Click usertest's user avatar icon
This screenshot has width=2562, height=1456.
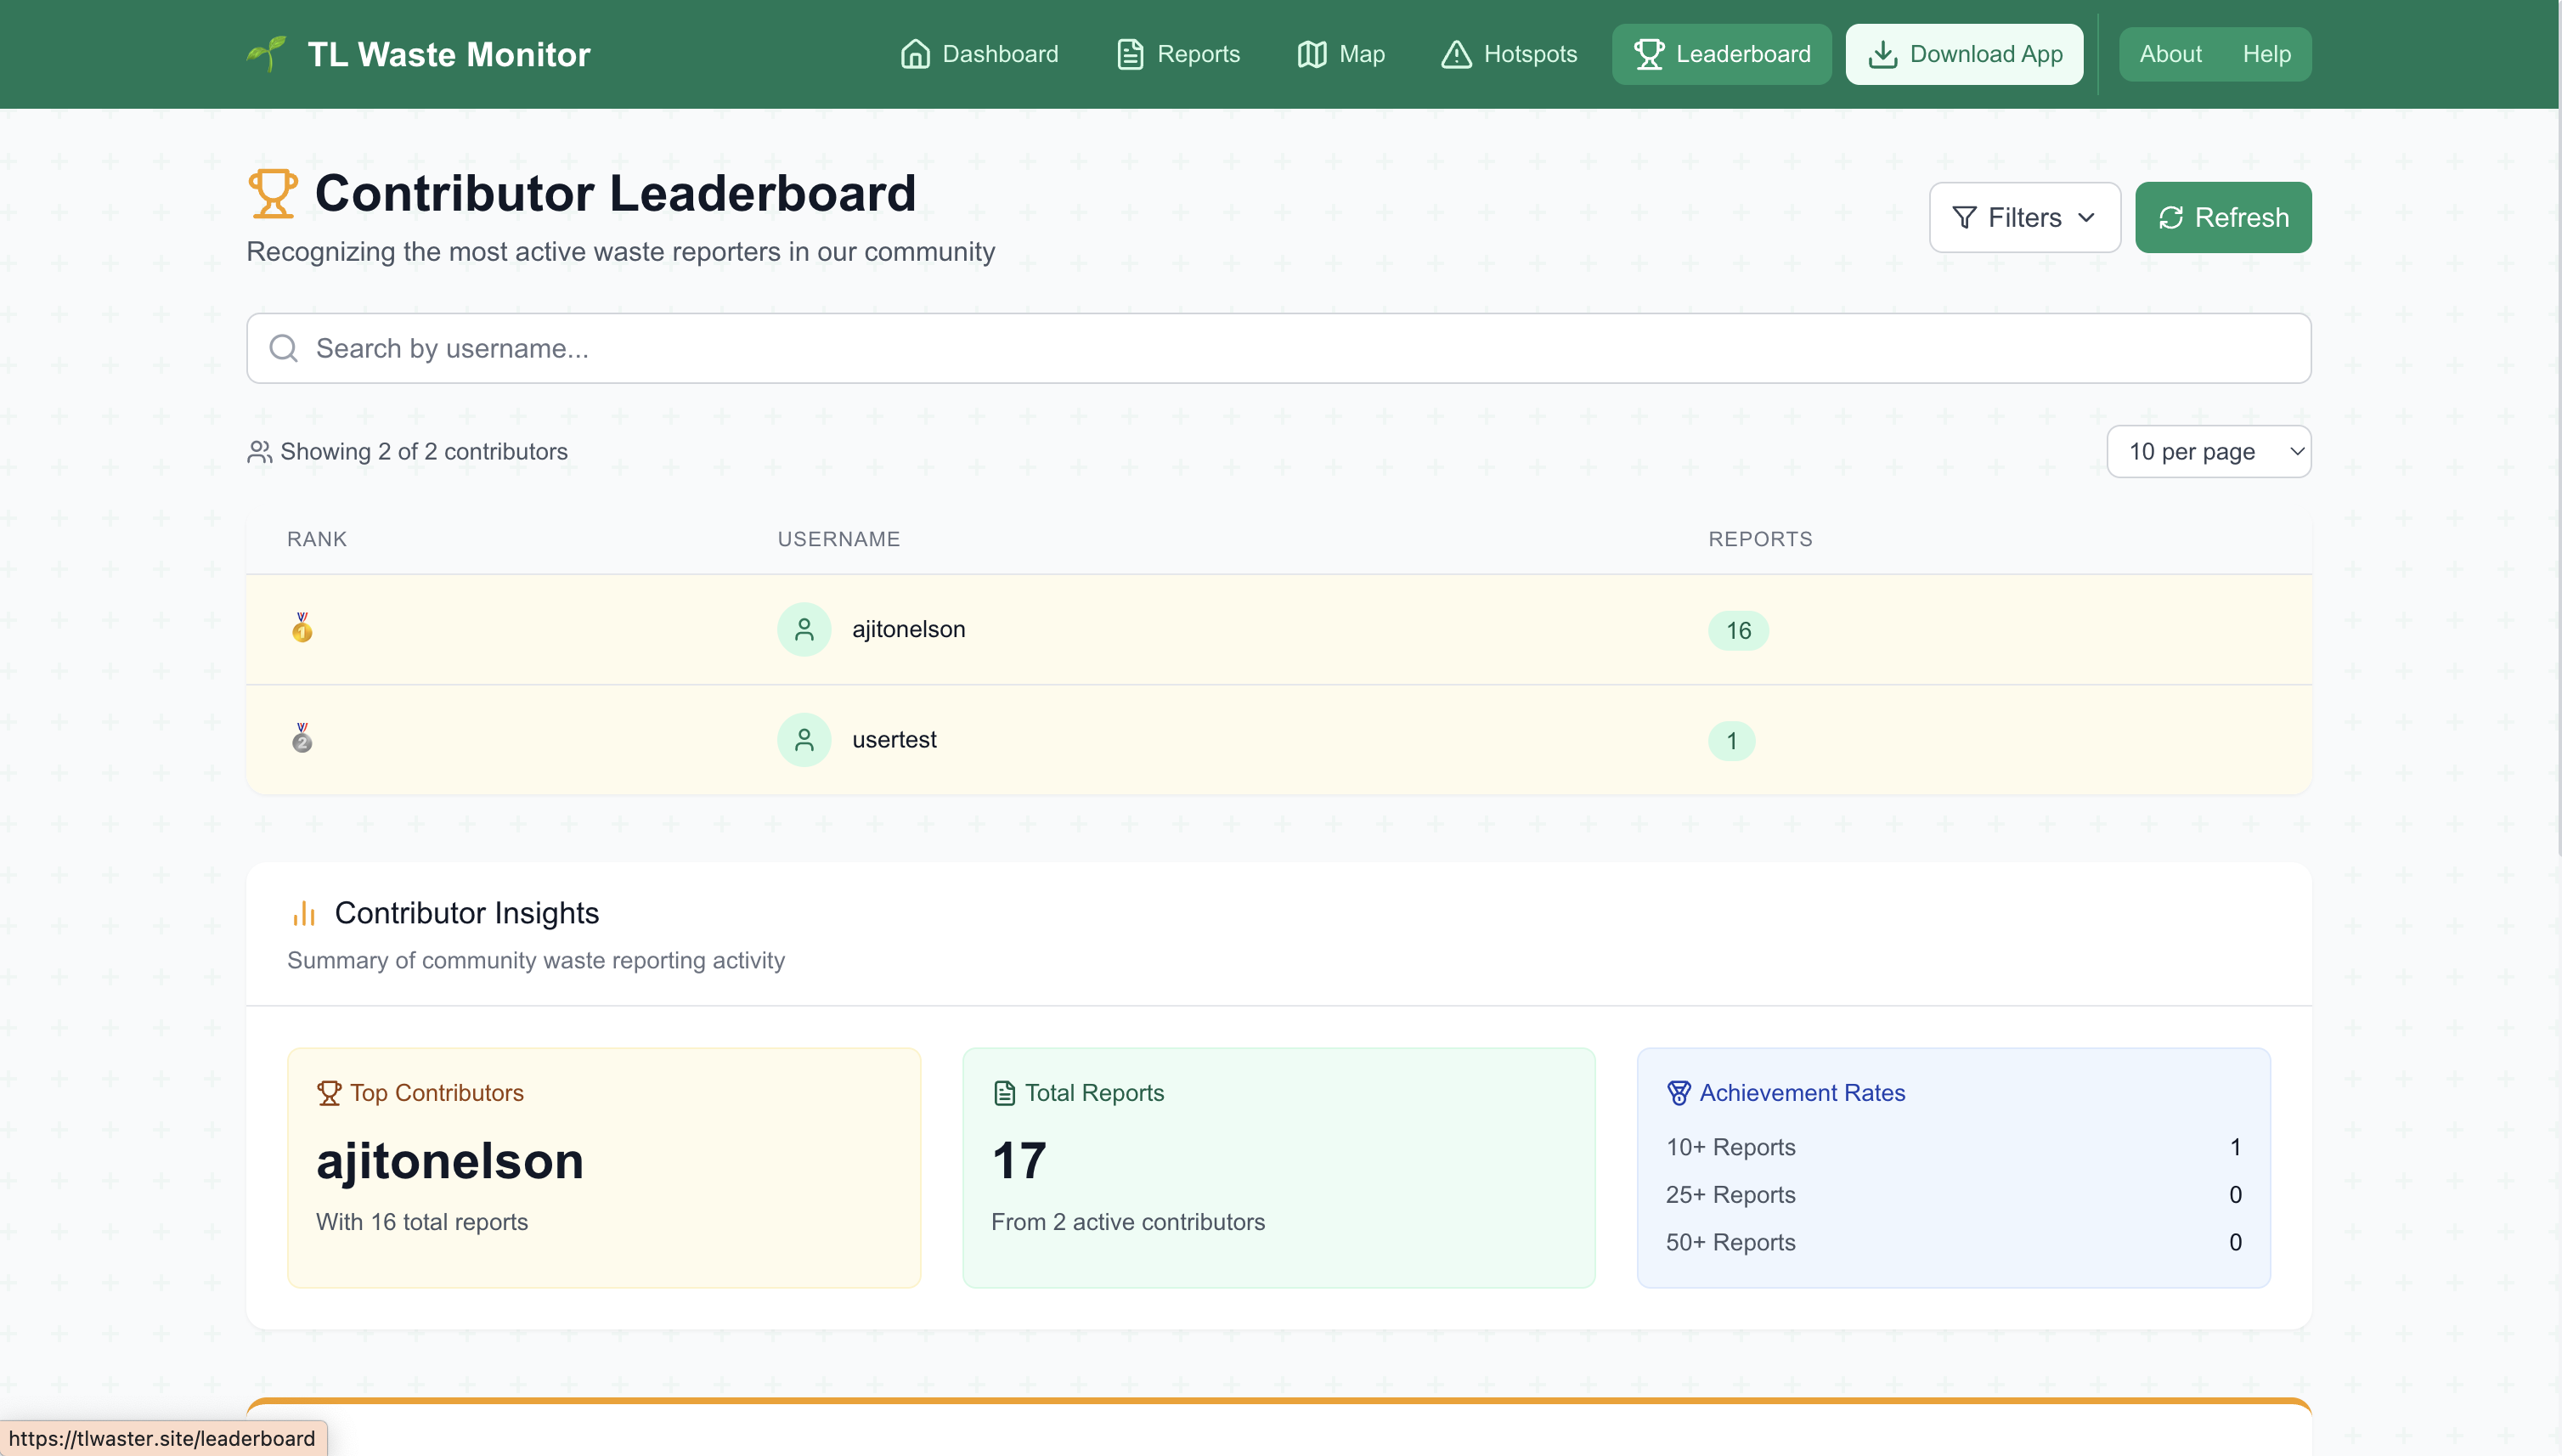point(804,740)
